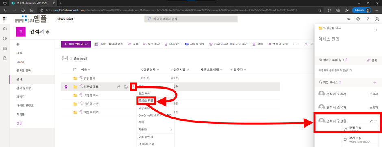
Task: Click OneDrive에 바로 가기 추가 toolbar button
Action: pyautogui.click(x=228, y=44)
